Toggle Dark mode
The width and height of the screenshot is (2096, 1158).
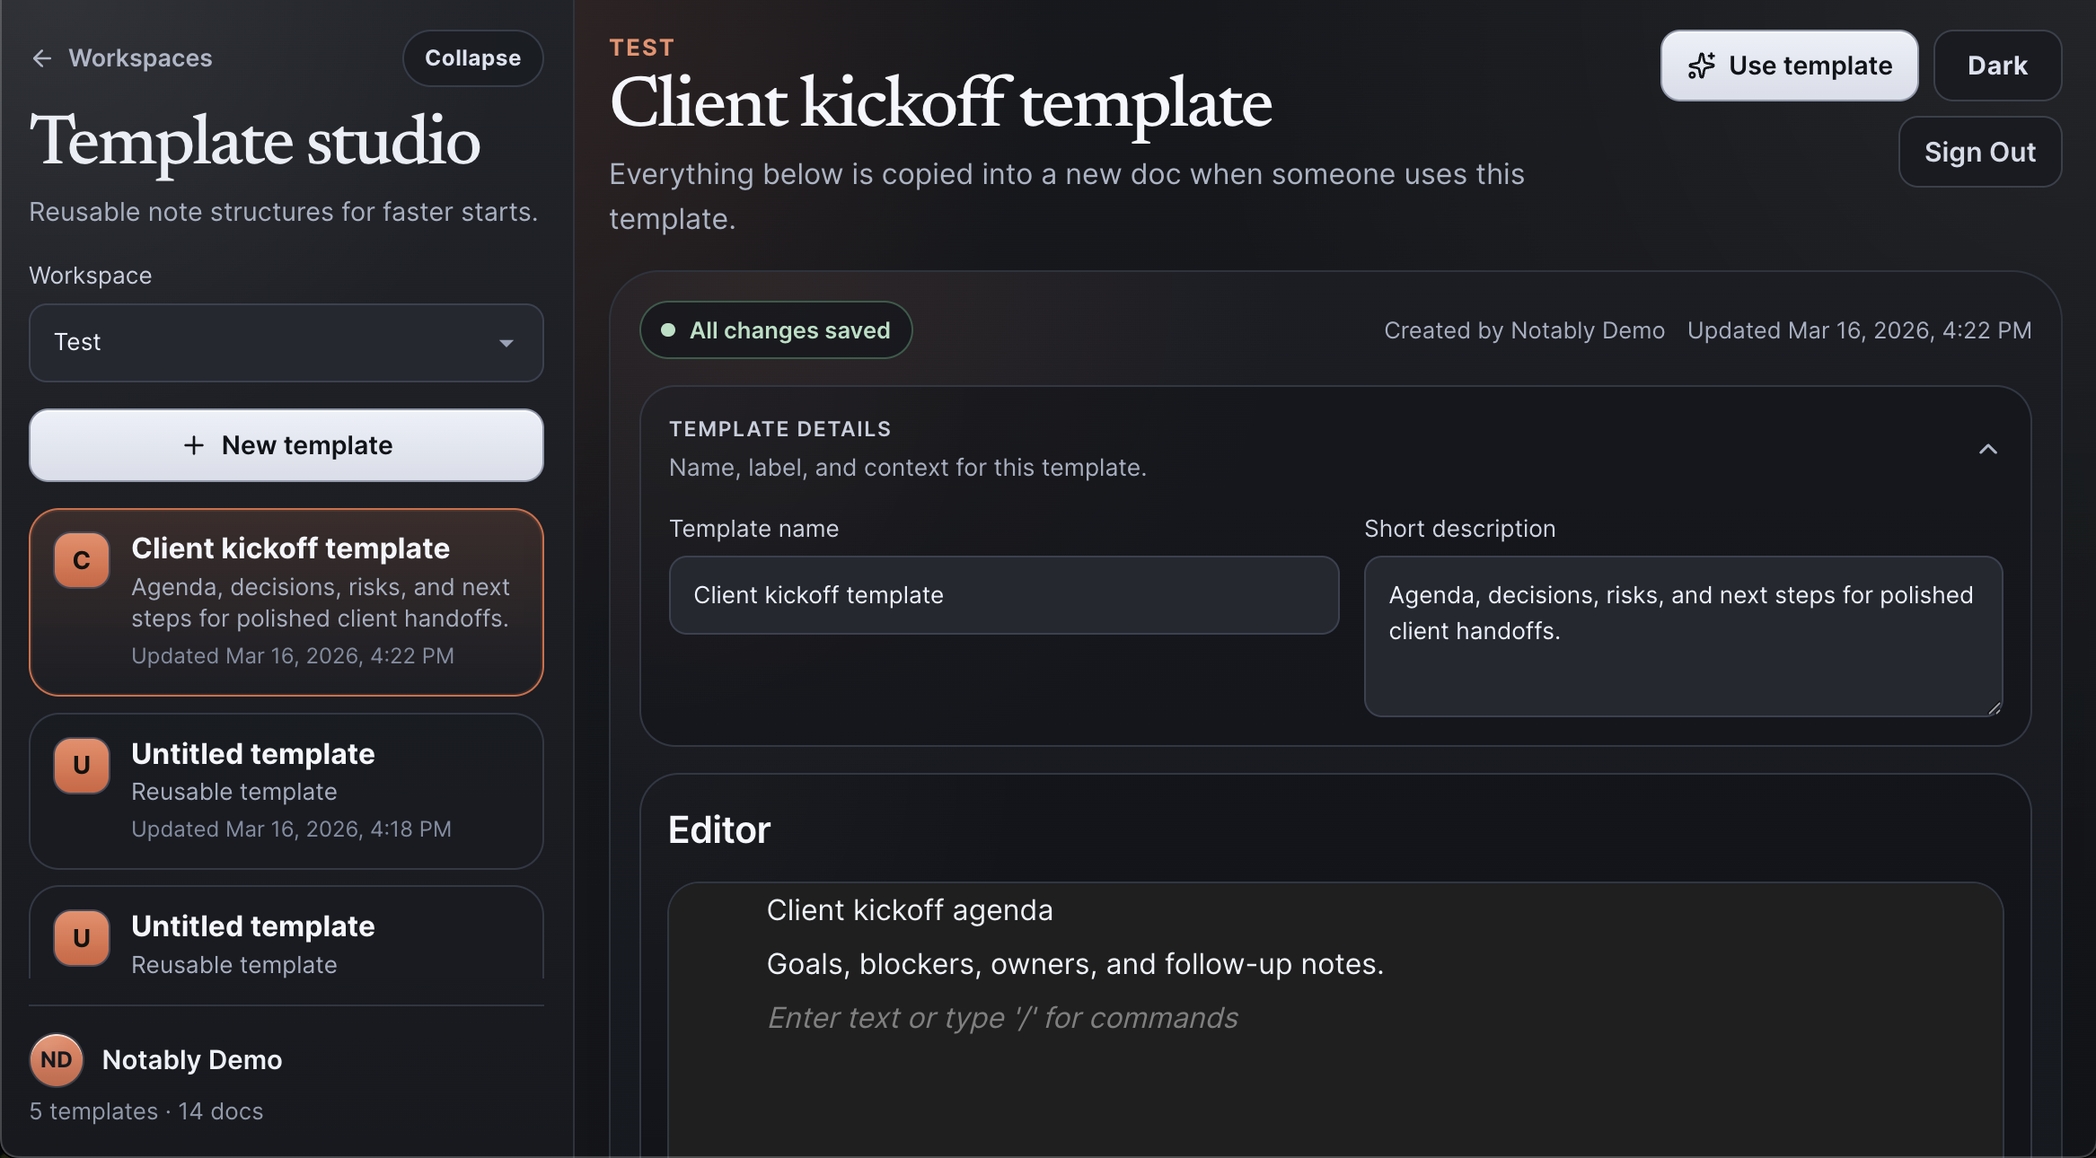(x=1997, y=65)
